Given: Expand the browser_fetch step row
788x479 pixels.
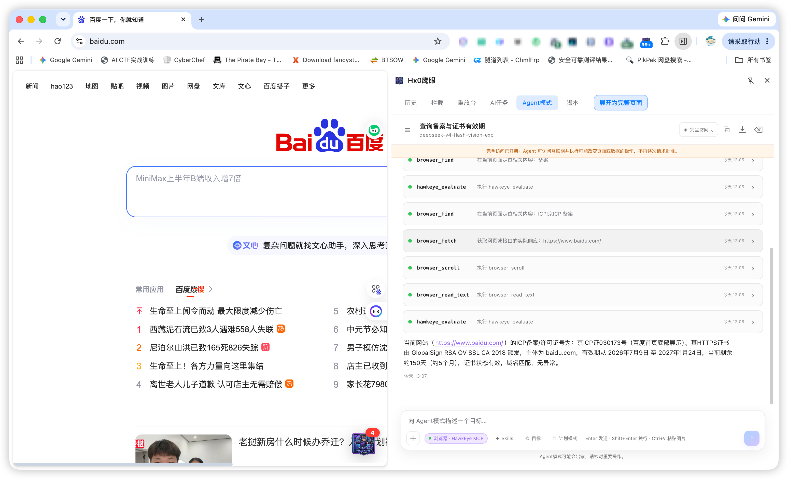Looking at the screenshot, I should click(x=582, y=241).
